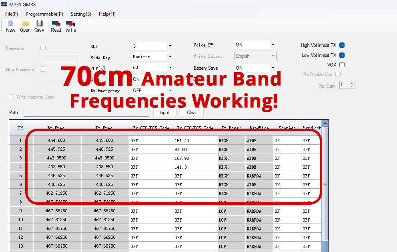The height and width of the screenshot is (252, 397).
Task: Expand the SQL level dropdown
Action: [170, 46]
